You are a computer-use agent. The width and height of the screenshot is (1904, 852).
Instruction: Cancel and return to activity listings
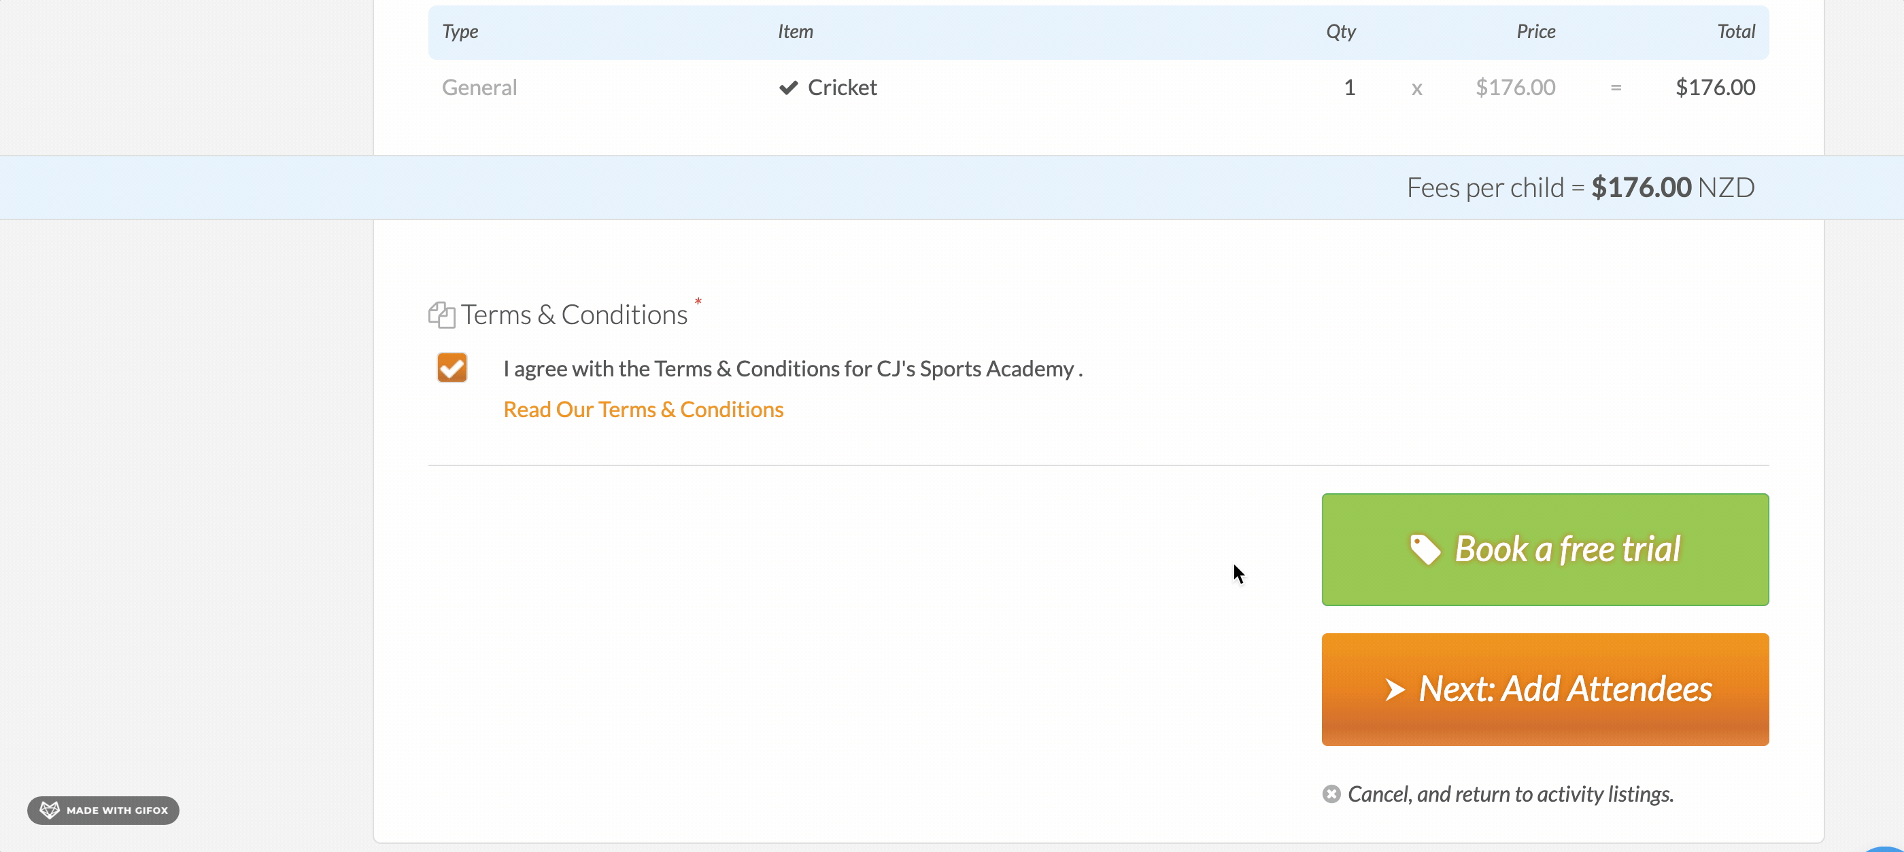click(1510, 794)
